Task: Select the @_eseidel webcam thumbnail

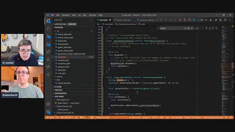Action: [x=22, y=50]
